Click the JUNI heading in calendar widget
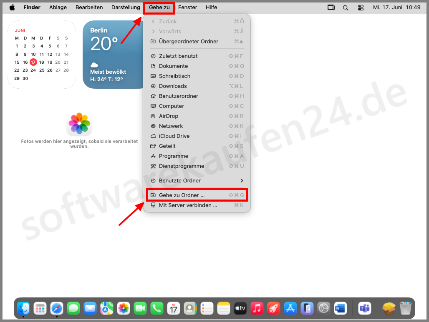This screenshot has width=429, height=322. [x=20, y=30]
